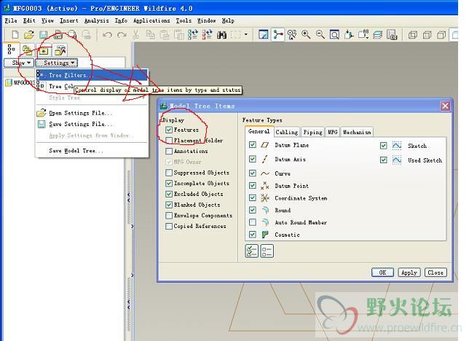
Task: Click Apply in Model Tree Items dialog
Action: (x=409, y=273)
